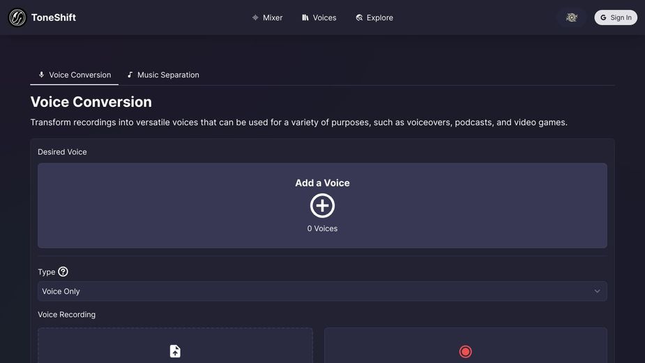Switch to the Music Separation tab
The width and height of the screenshot is (645, 363).
tap(163, 75)
